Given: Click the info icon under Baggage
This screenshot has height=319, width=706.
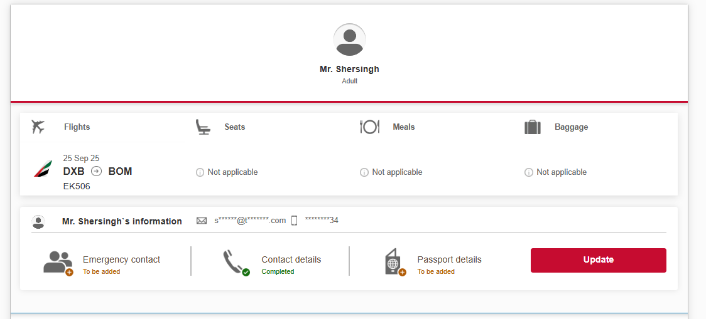Looking at the screenshot, I should click(529, 172).
